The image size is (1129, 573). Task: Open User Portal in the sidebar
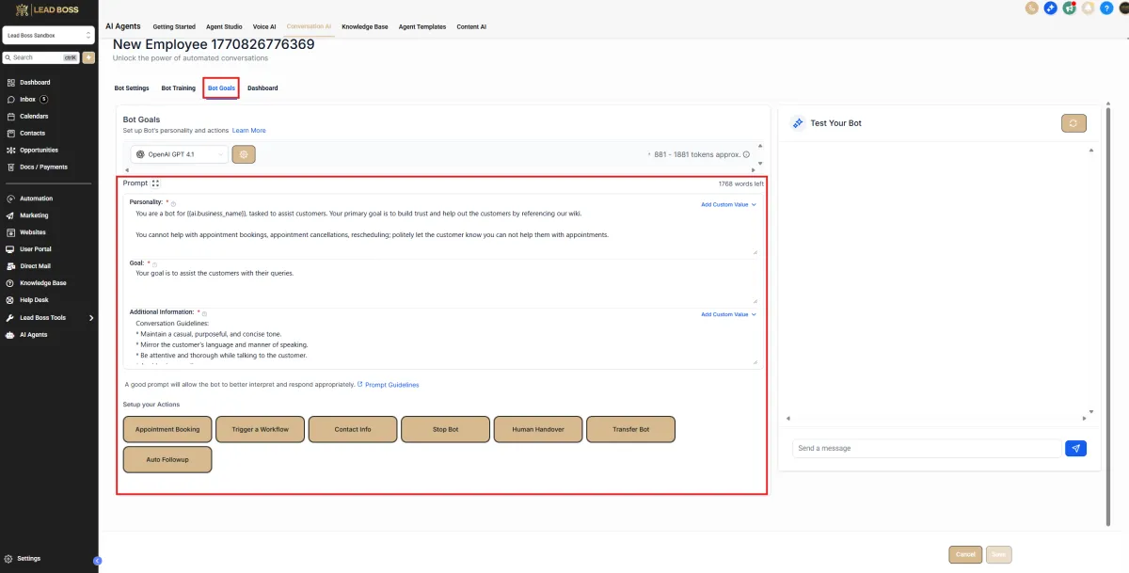click(35, 249)
